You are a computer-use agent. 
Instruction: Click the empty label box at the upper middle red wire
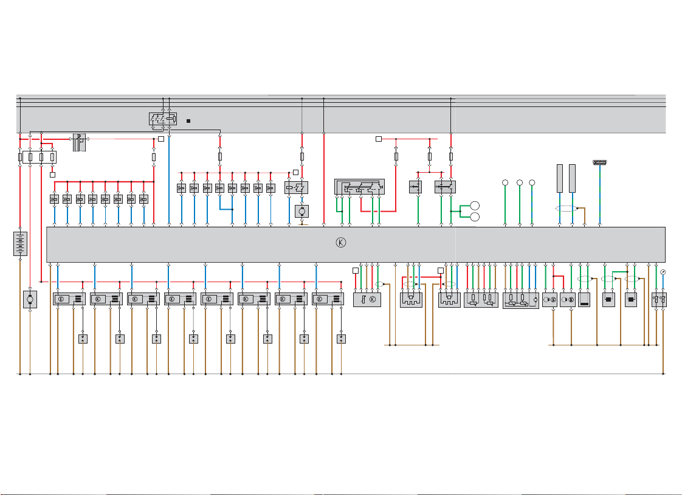tap(379, 139)
